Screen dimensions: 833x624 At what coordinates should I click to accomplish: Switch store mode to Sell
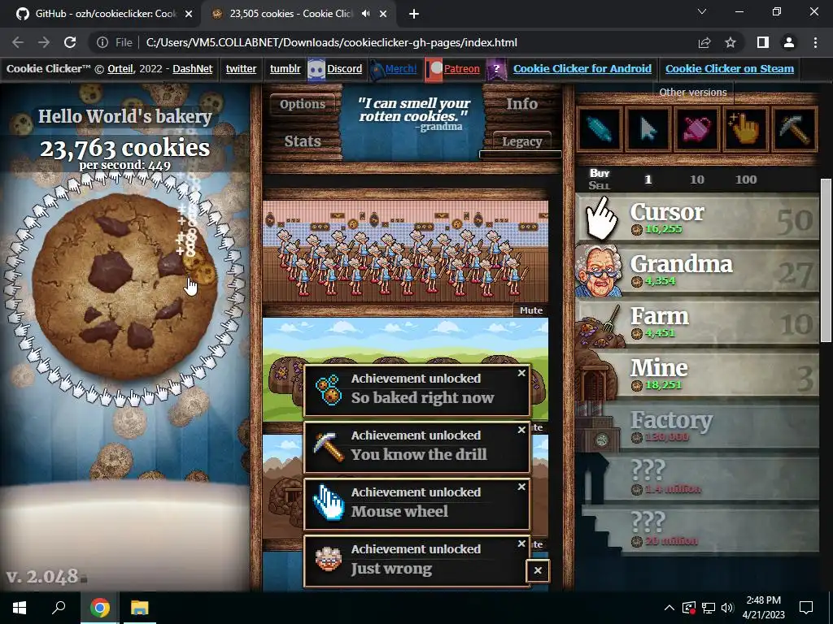click(x=600, y=186)
